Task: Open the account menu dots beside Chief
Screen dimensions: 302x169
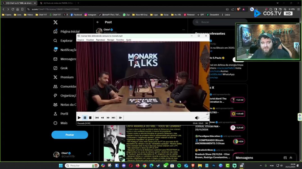Action: pyautogui.click(x=89, y=154)
